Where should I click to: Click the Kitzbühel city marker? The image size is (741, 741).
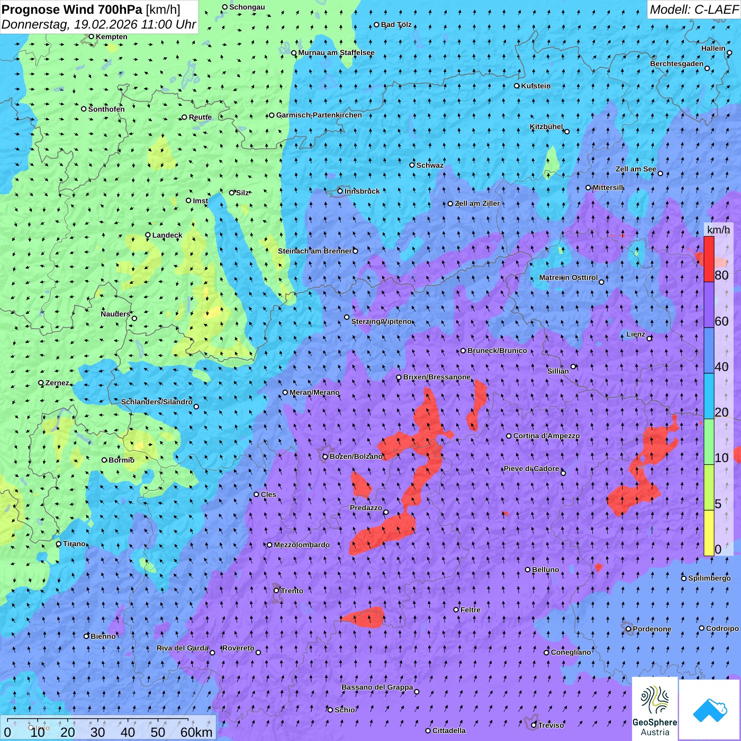click(567, 131)
